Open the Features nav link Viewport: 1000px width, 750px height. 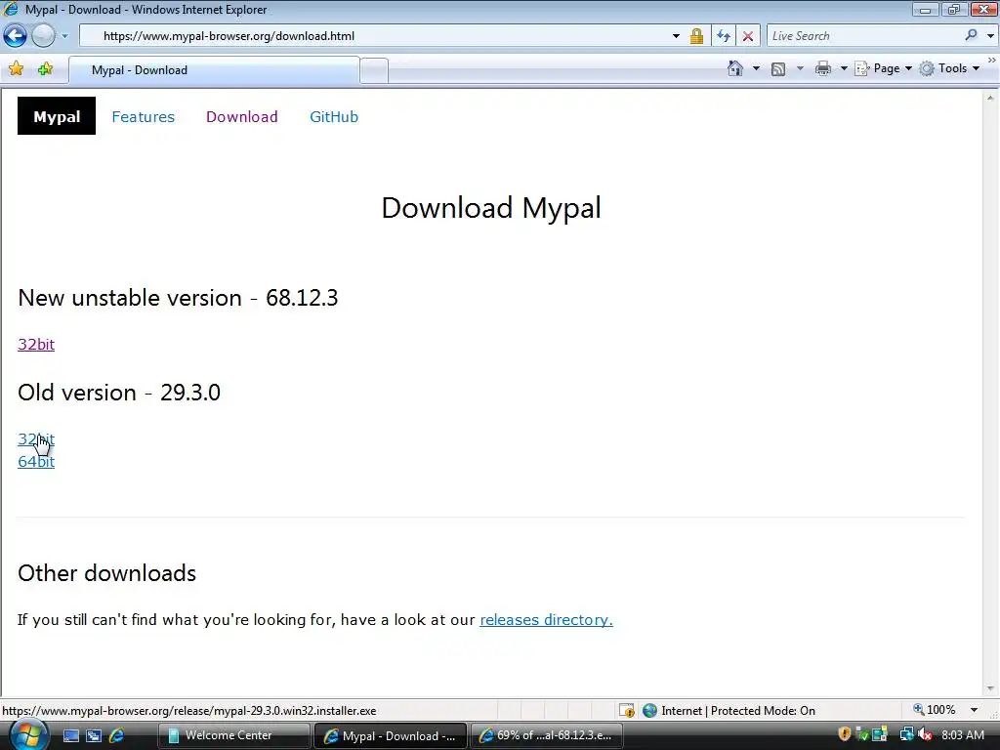click(143, 117)
